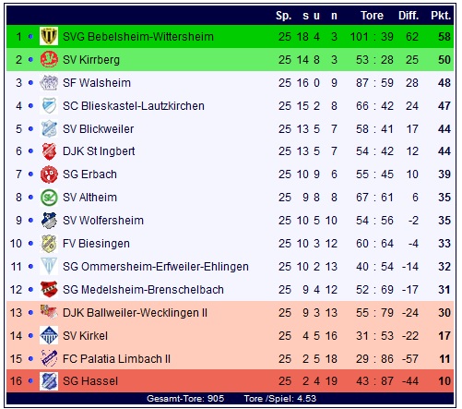Open SF Walsheim team name link
This screenshot has height=409, width=462.
coord(97,83)
